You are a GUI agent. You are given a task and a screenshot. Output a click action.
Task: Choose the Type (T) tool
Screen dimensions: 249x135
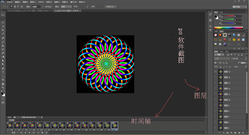pos(3,72)
